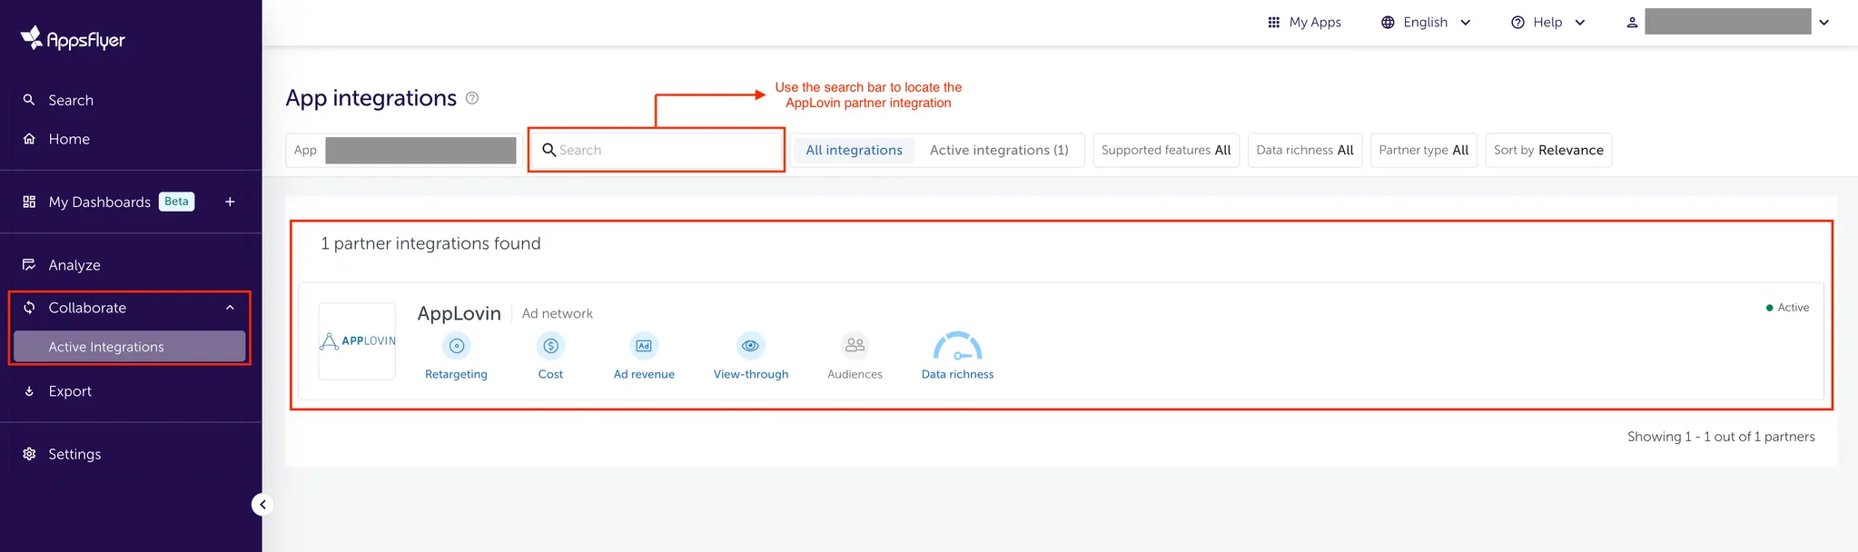Click the globe language icon
The width and height of the screenshot is (1858, 552).
click(x=1388, y=22)
